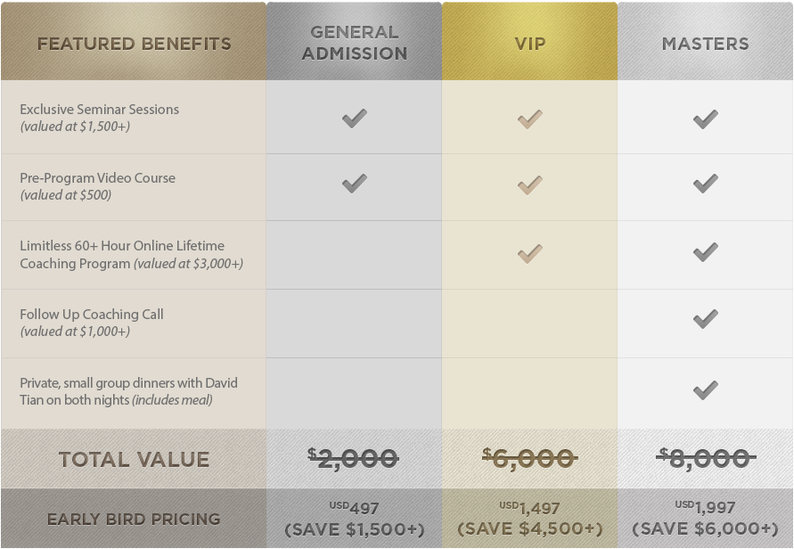Choose the USD 1,497 VIP early bird price
This screenshot has width=794, height=549.
[x=529, y=507]
